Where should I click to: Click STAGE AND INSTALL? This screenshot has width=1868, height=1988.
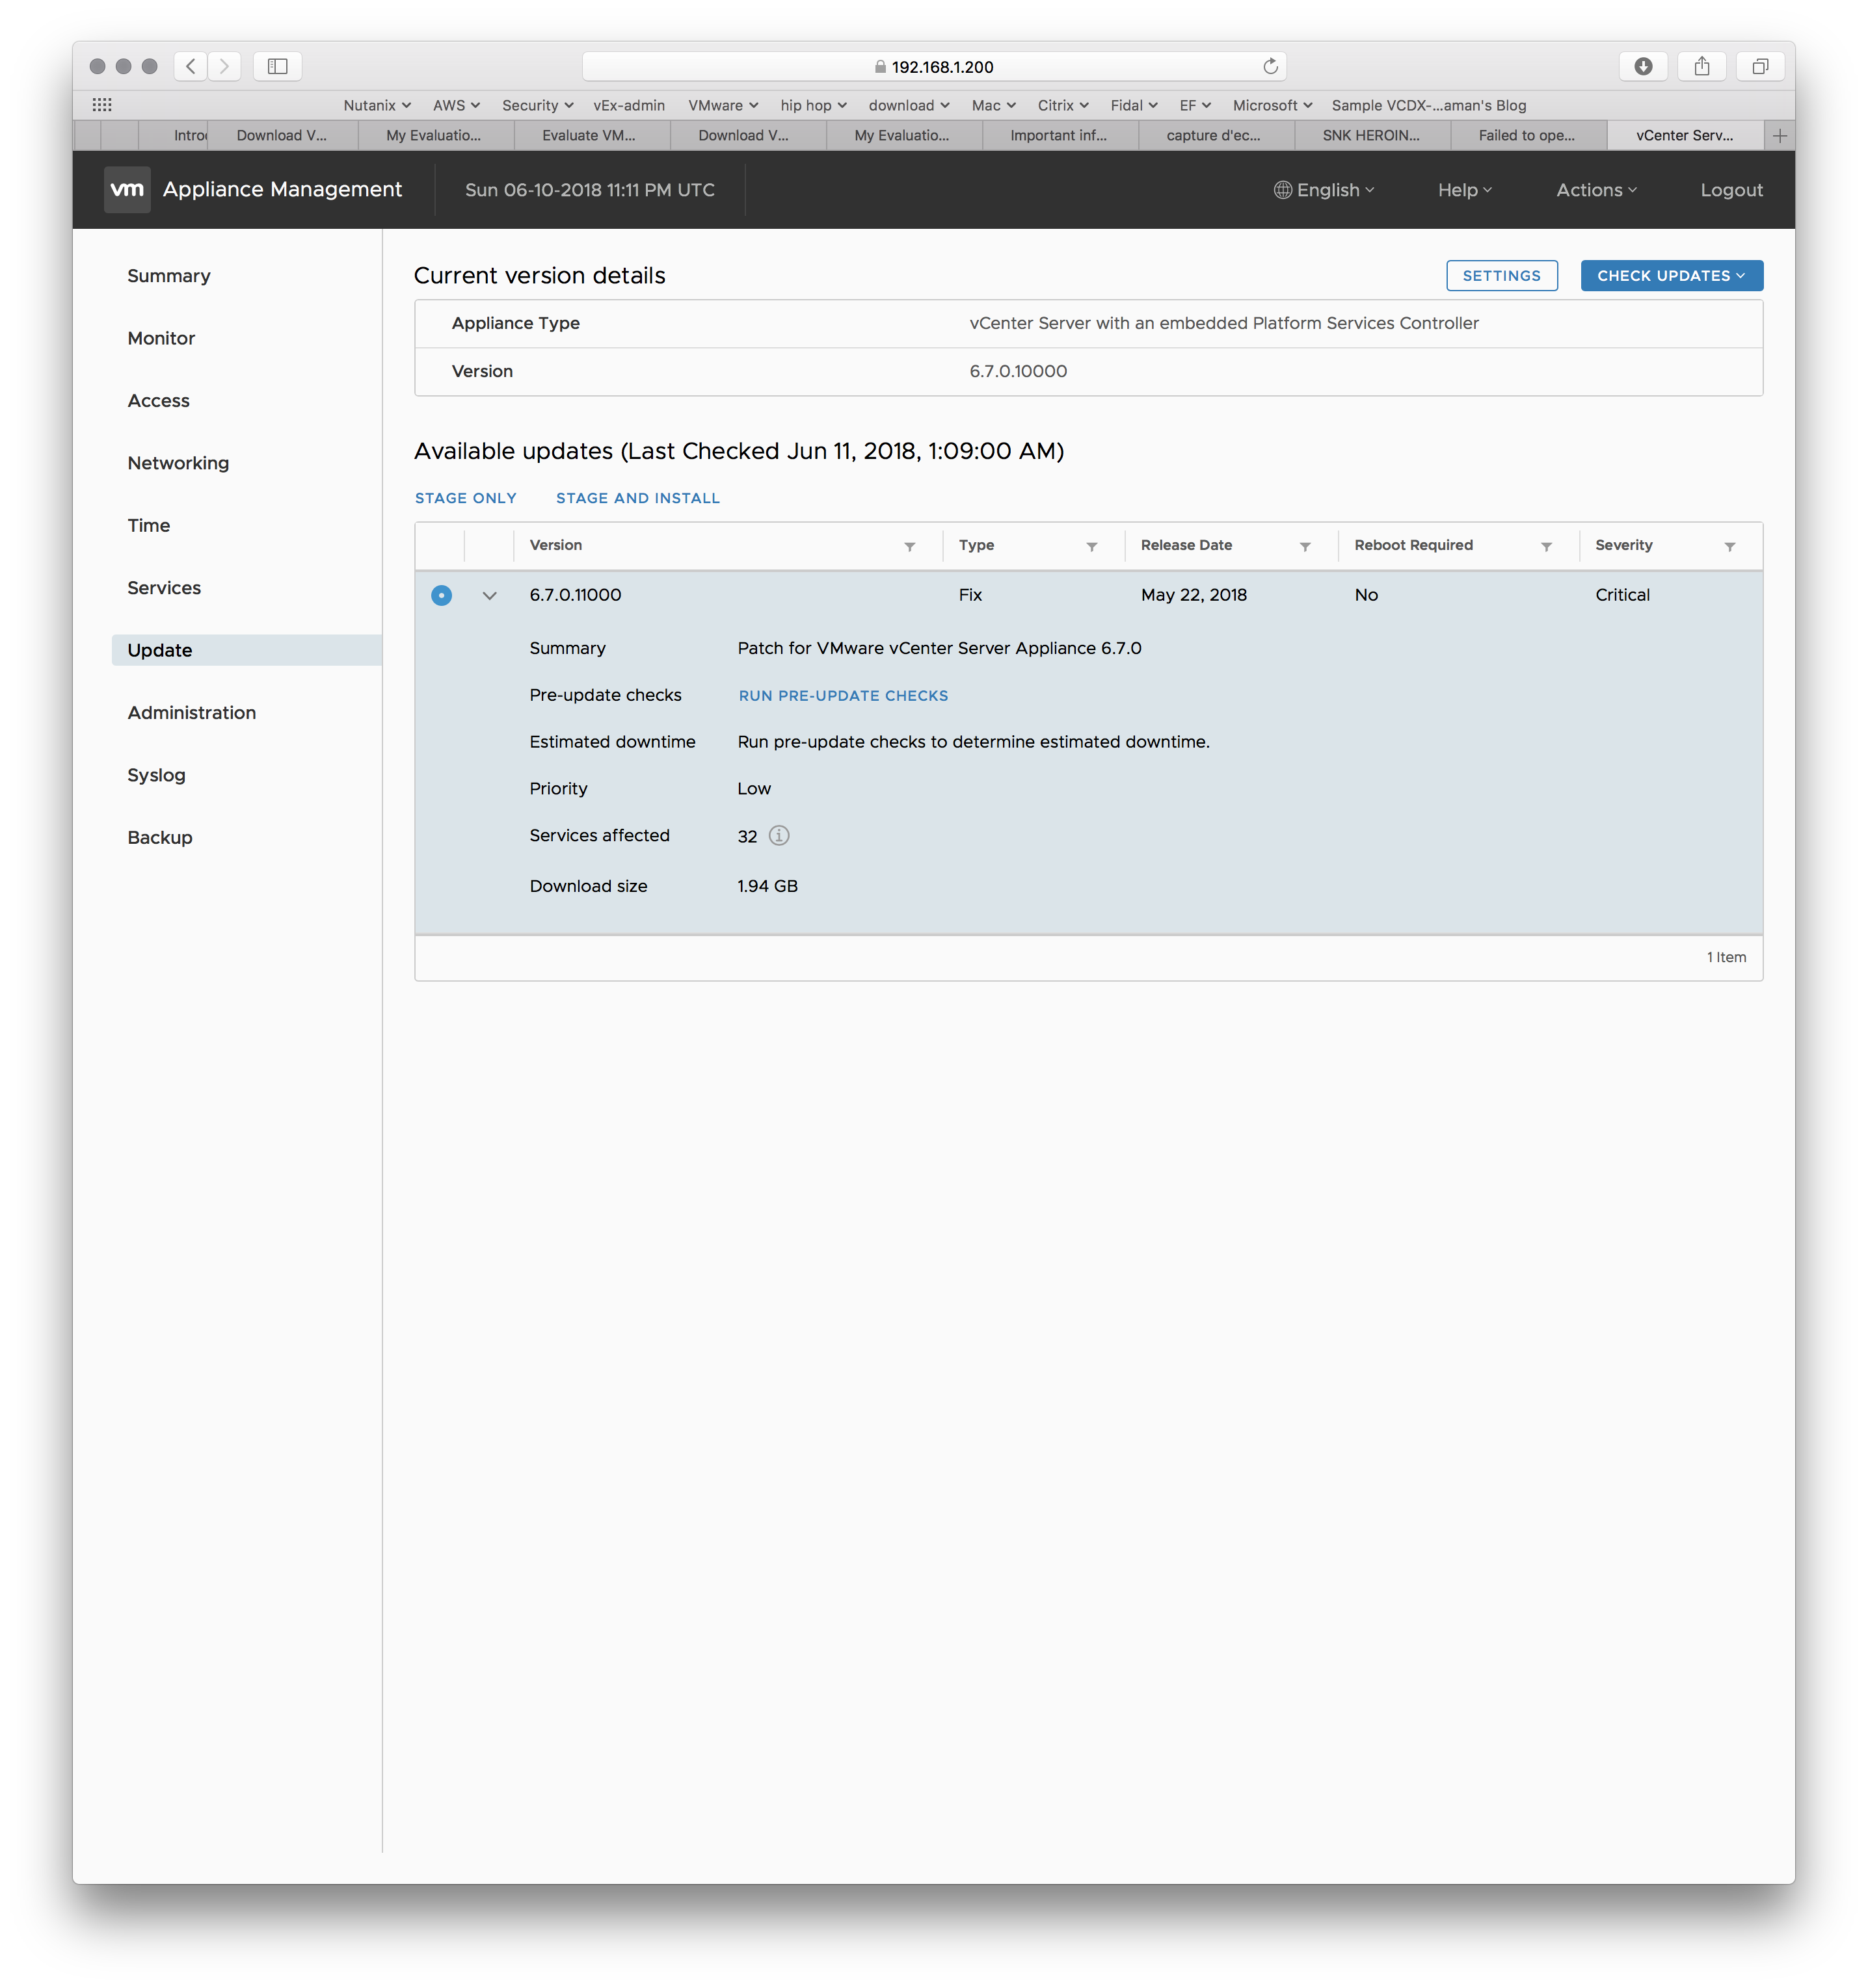click(x=637, y=498)
